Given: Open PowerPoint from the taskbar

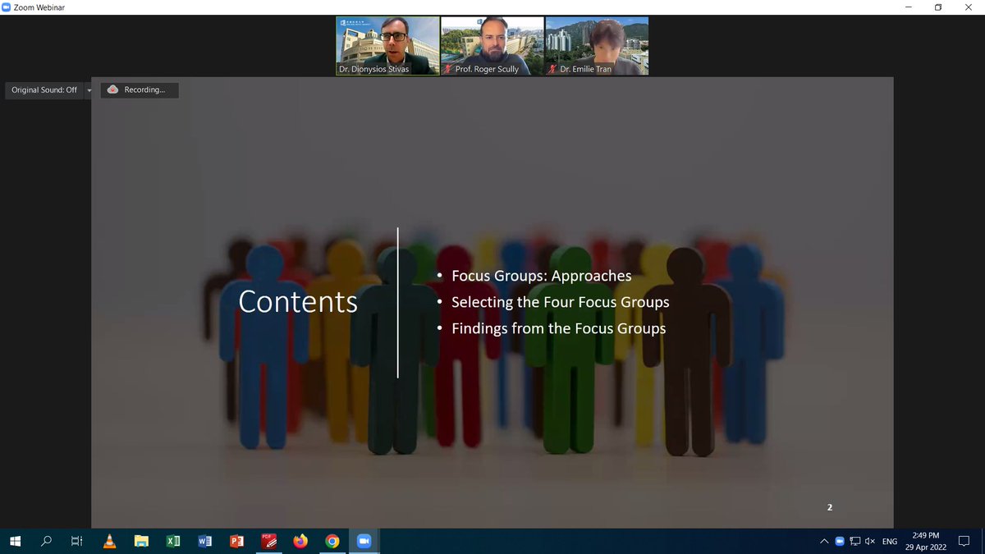Looking at the screenshot, I should 237,541.
